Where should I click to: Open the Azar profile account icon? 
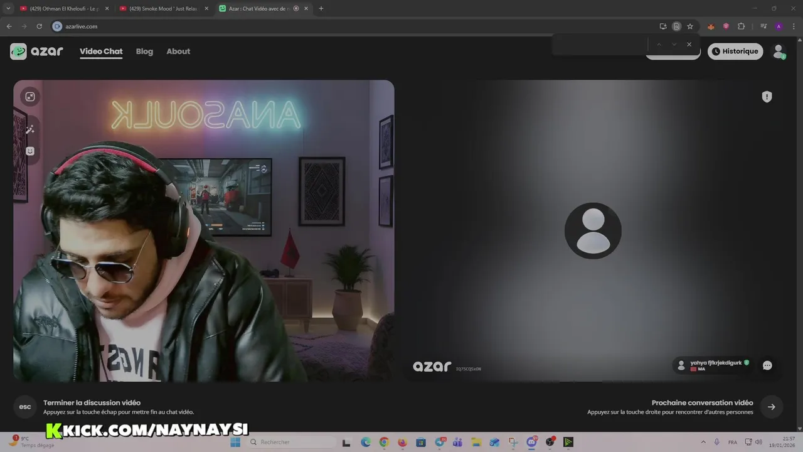(x=779, y=51)
